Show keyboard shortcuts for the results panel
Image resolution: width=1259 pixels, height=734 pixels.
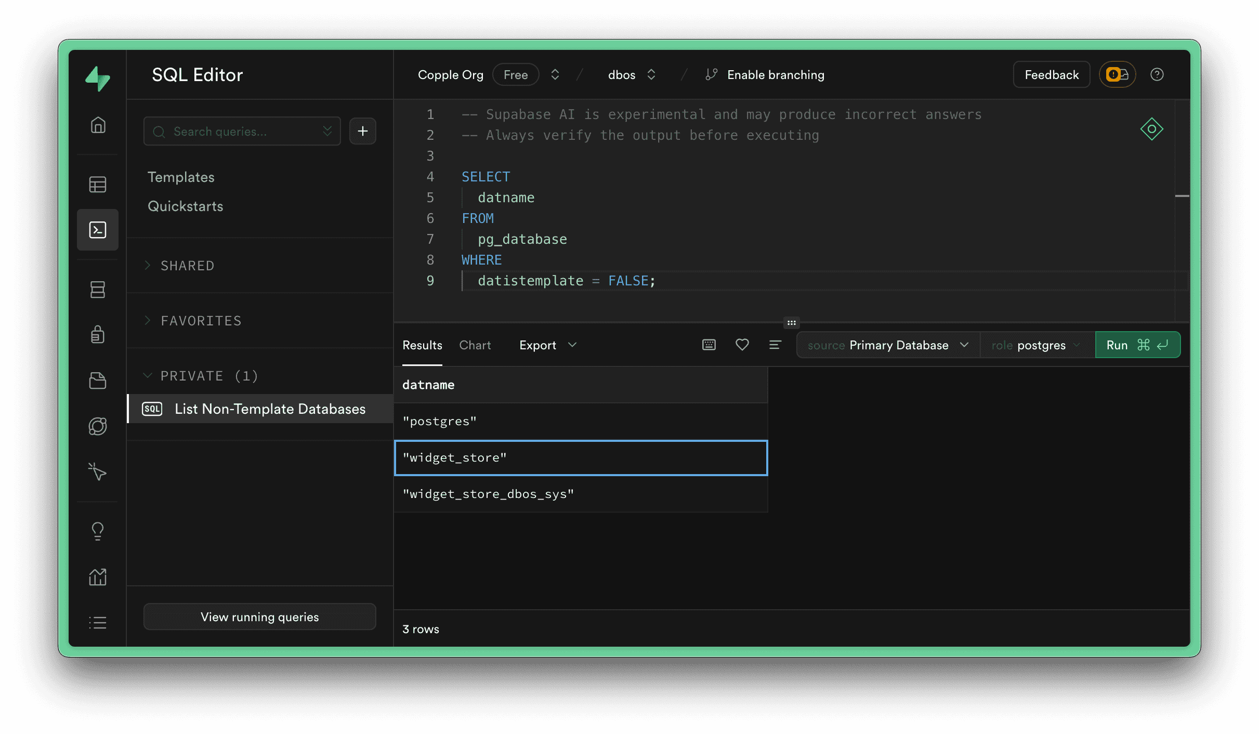click(709, 345)
